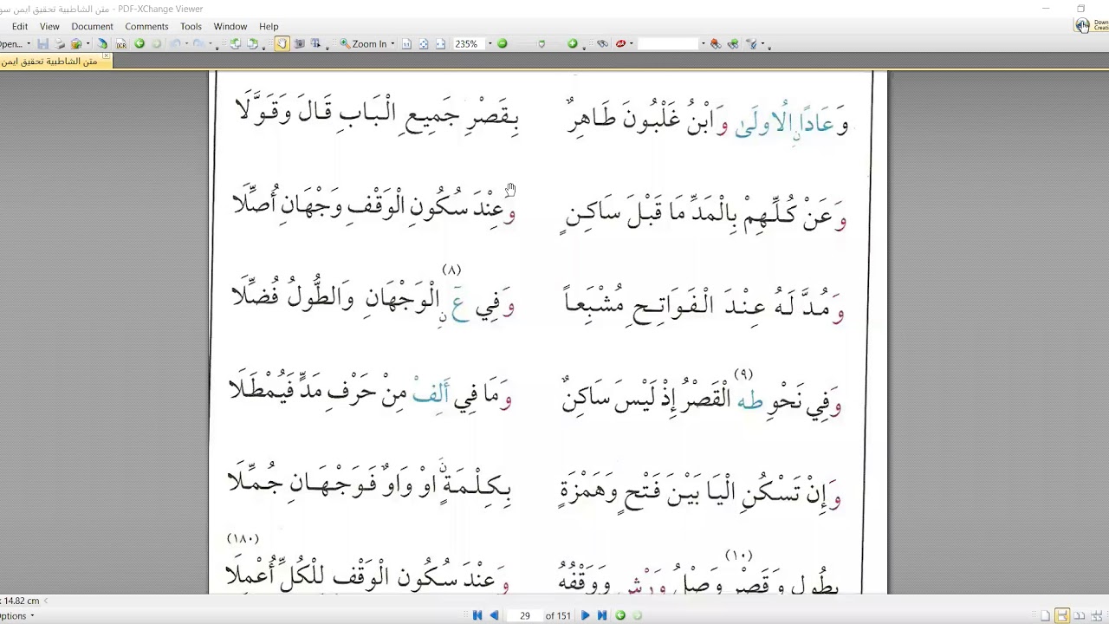The image size is (1109, 624).
Task: Open the Tools menu
Action: [191, 26]
